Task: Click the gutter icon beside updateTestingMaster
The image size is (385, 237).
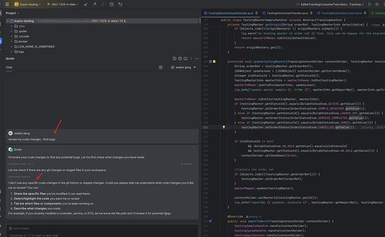Action: point(210,61)
